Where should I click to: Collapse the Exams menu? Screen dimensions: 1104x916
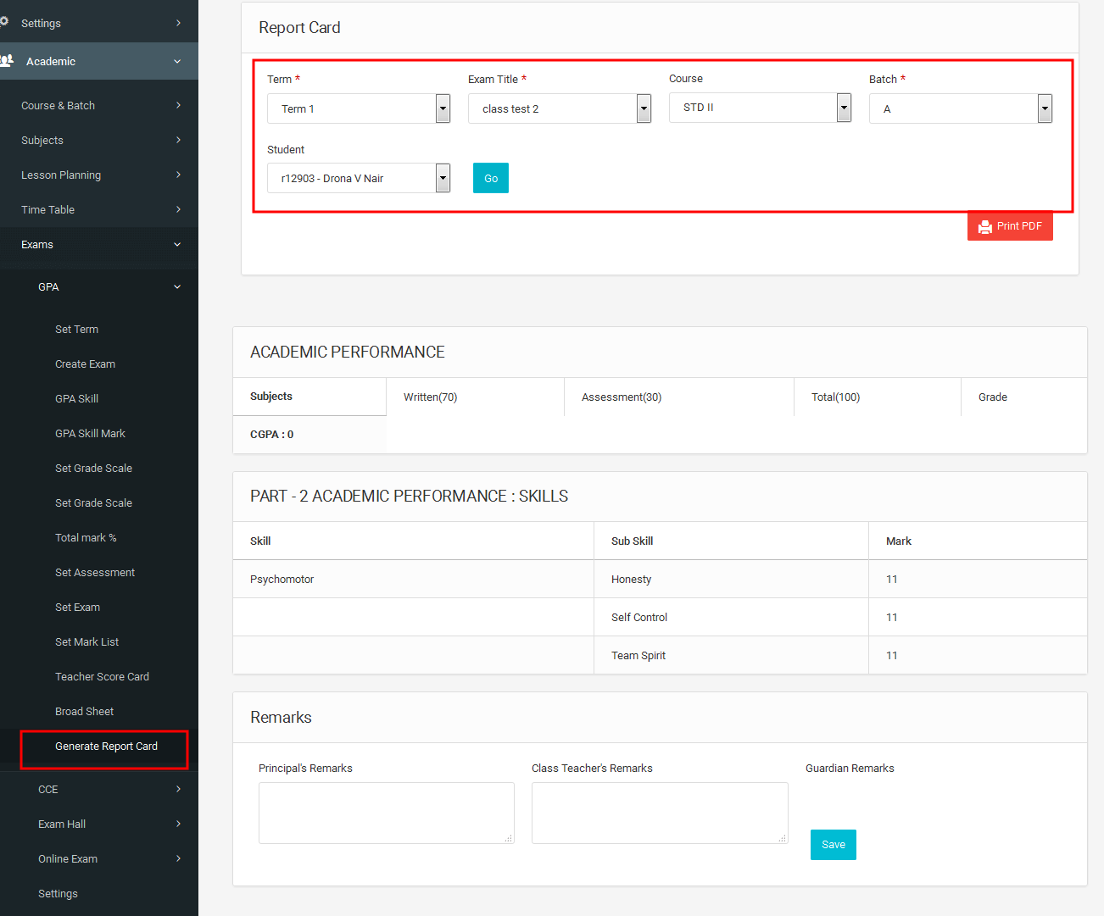(99, 244)
